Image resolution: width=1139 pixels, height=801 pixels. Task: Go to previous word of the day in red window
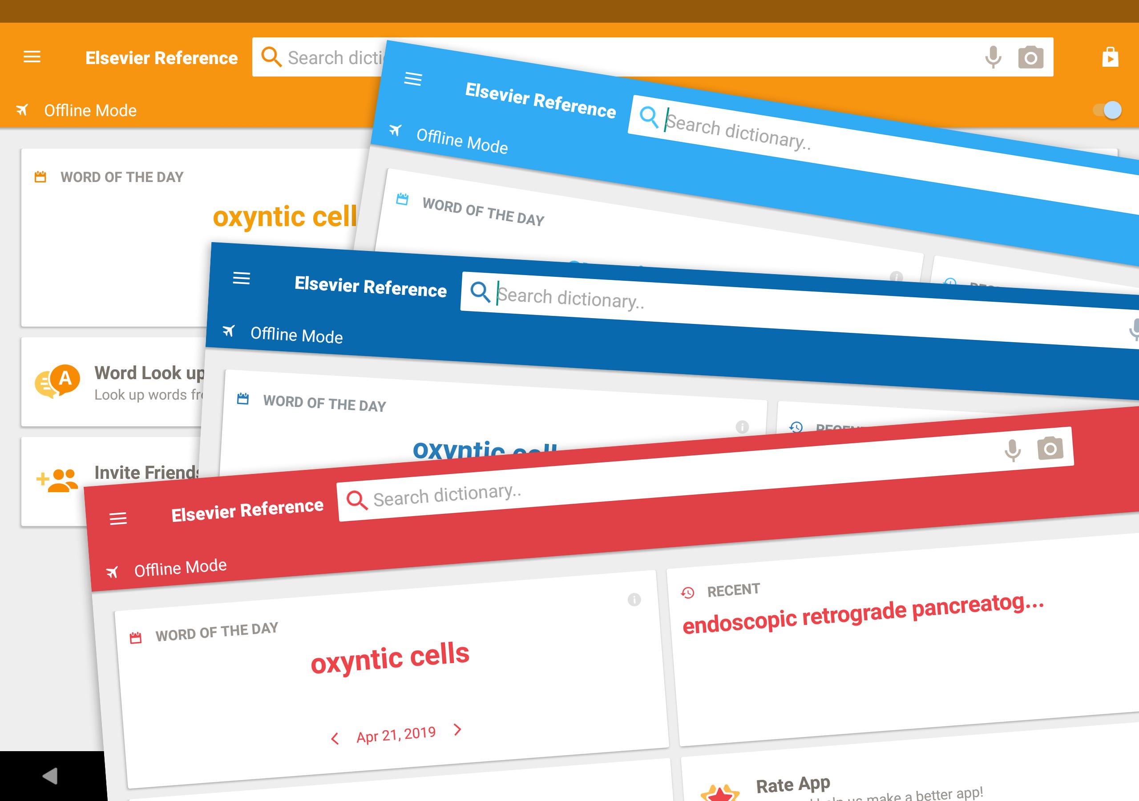[335, 738]
